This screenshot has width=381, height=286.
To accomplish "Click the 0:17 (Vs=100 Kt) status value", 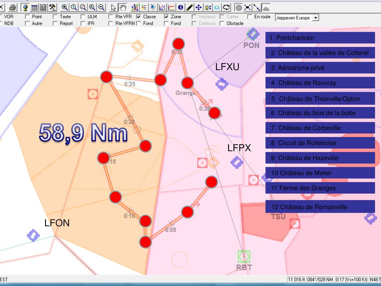I will point(351,279).
